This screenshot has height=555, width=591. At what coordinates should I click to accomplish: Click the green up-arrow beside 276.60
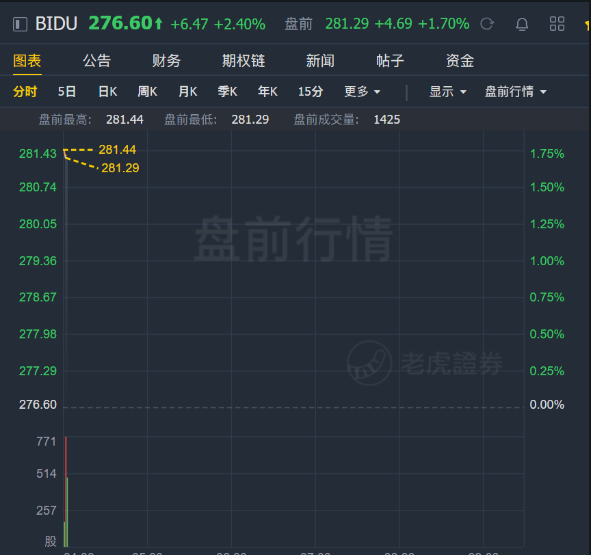click(158, 23)
